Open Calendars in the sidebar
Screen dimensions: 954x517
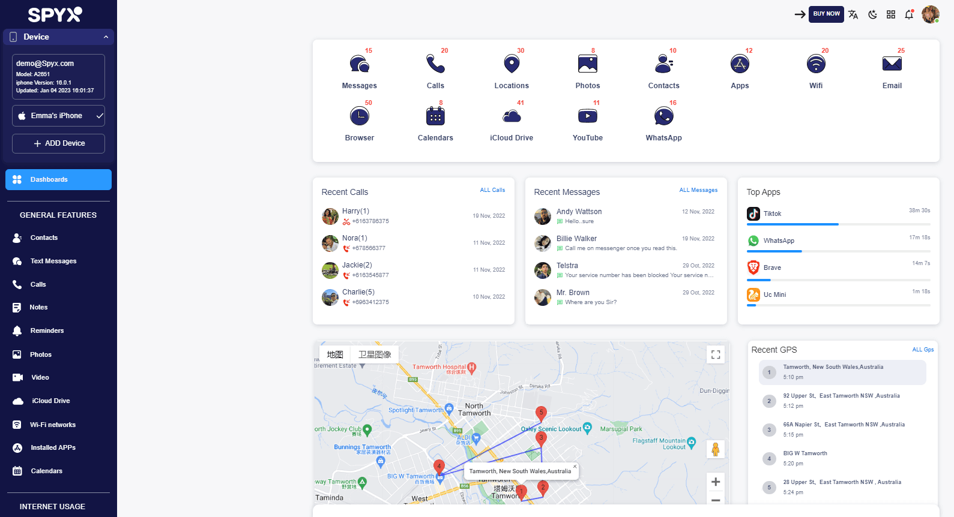point(37,471)
